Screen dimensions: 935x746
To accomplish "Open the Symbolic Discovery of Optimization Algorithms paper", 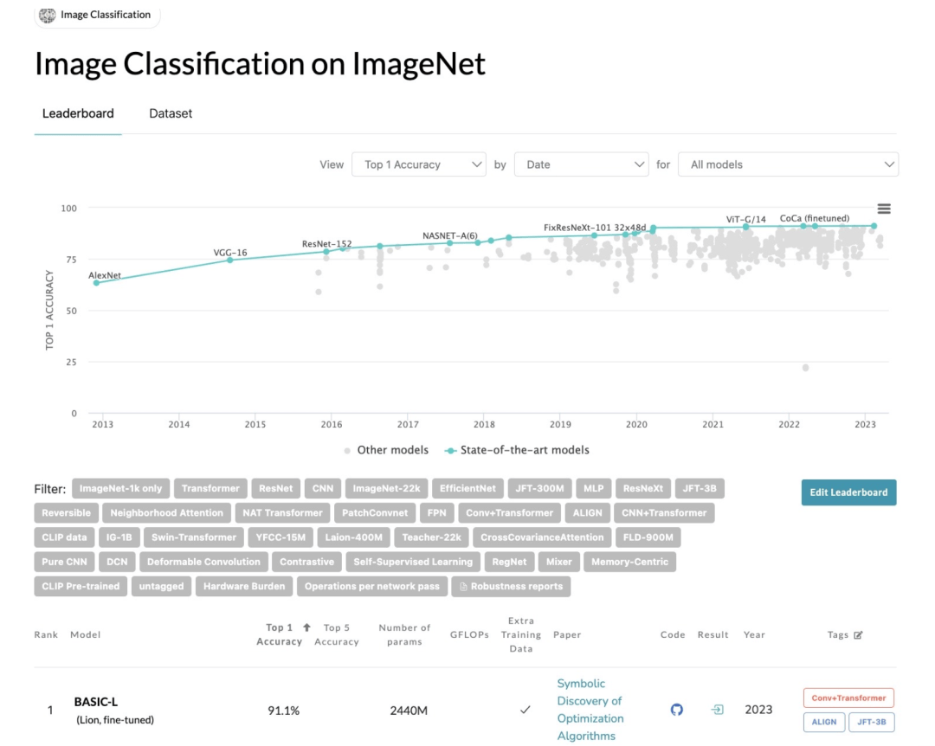I will pos(590,710).
